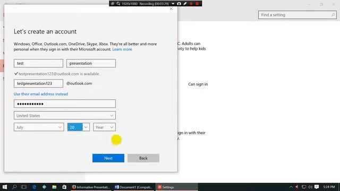Click the Find a setting search box
Viewport: 340px width, 191px height.
coord(297,15)
